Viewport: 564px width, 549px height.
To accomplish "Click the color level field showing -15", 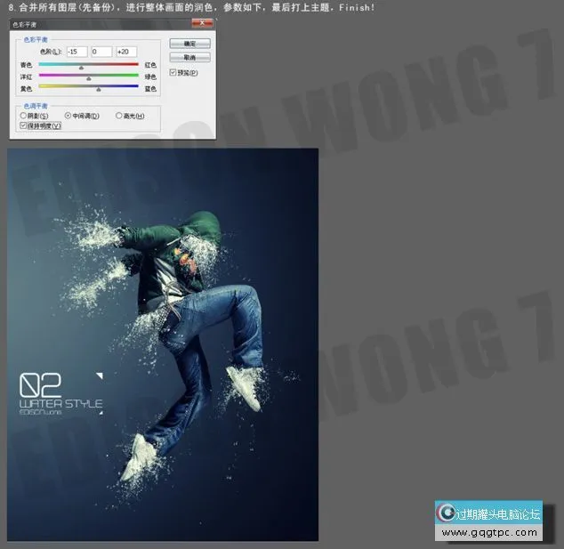I will 77,52.
